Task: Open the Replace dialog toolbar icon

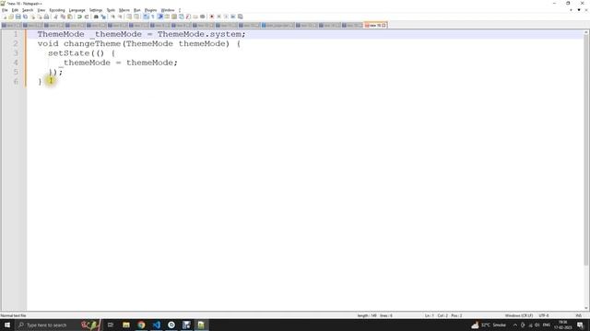Action: (103, 17)
